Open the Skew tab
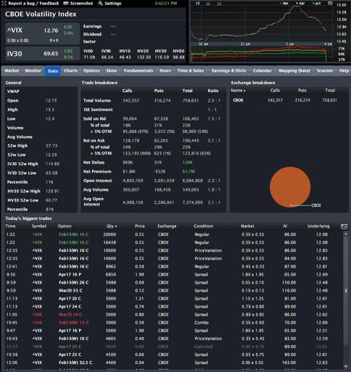This screenshot has height=372, width=351. click(x=111, y=71)
